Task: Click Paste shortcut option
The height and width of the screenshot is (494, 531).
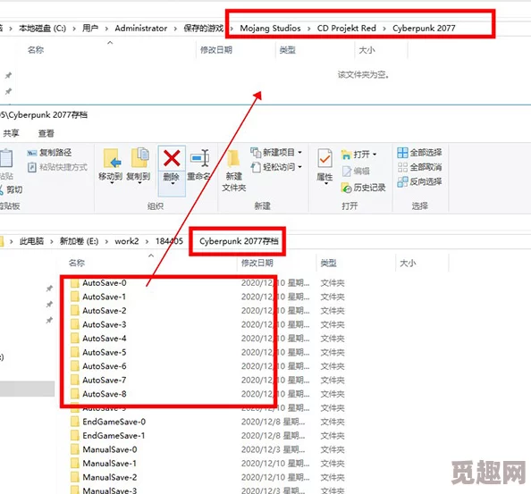Action: 57,167
